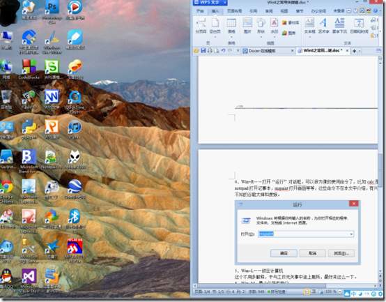The image size is (386, 302).
Task: Select the Microsoft Visual Studio desktop shortcut
Action: (x=29, y=280)
